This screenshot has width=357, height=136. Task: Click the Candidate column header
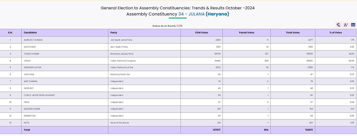[30, 33]
